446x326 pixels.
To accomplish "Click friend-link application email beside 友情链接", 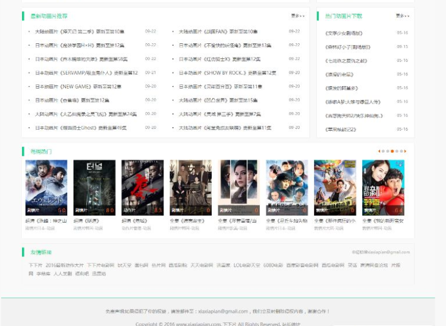I will 381,252.
